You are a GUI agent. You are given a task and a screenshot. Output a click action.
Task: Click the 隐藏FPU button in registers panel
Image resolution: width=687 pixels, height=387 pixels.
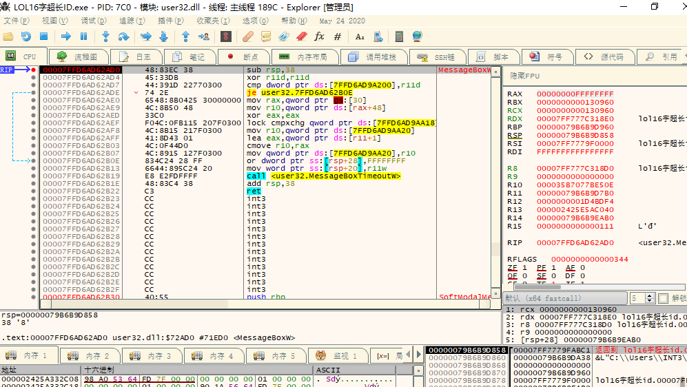[524, 74]
